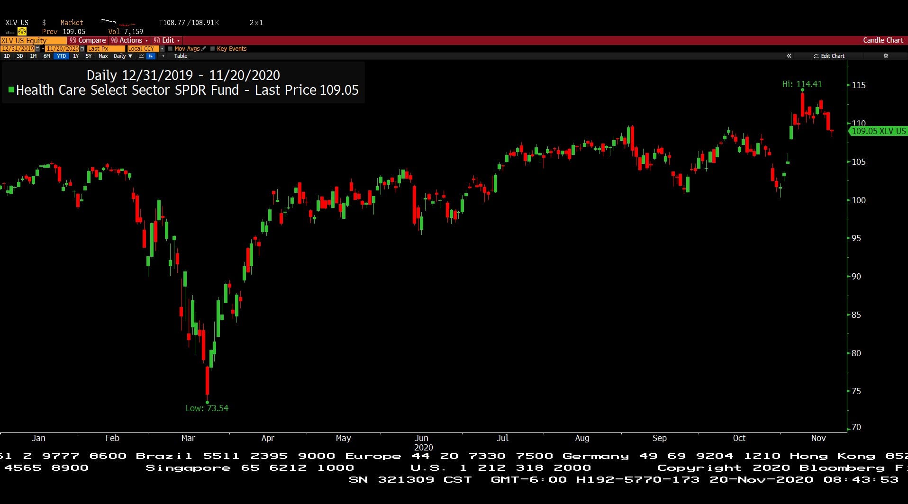Click the yellow gauge icon under XLV US
908x504 pixels.
pyautogui.click(x=22, y=32)
